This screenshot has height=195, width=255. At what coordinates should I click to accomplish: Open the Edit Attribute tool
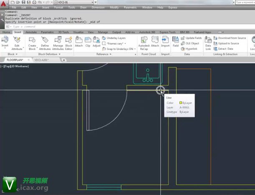click(17, 42)
